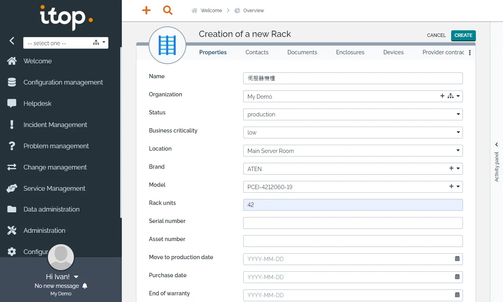Switch to the Provider contracts tab

(443, 52)
